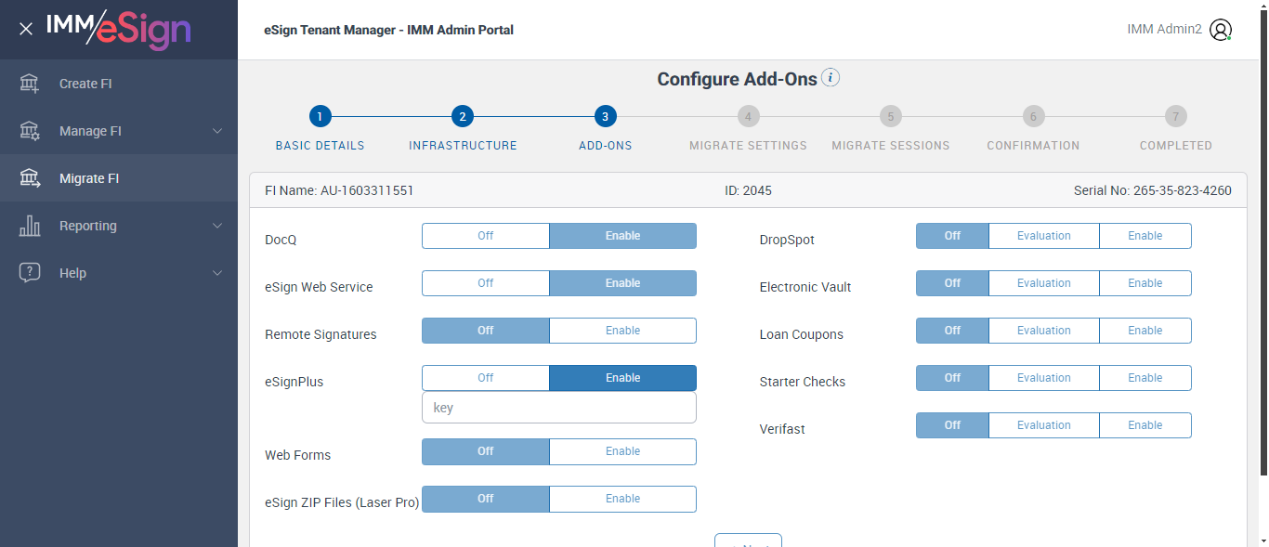1269x547 pixels.
Task: Expand the Reporting chevron
Action: click(217, 226)
